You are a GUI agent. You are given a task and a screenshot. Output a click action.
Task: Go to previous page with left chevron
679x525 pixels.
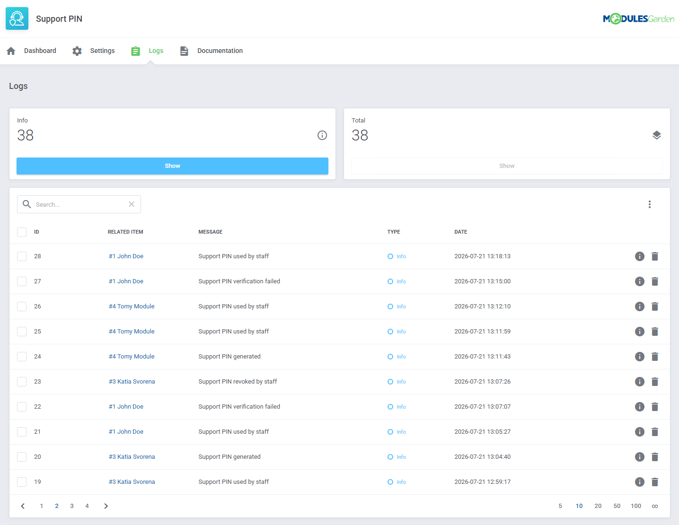(23, 506)
